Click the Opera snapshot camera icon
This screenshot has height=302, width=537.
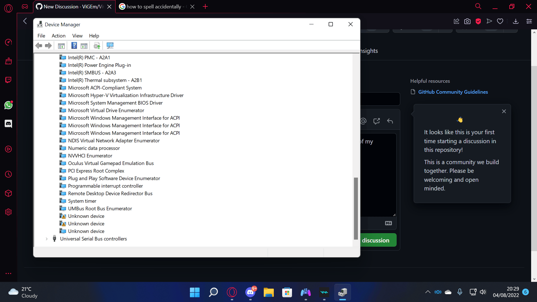click(x=467, y=21)
